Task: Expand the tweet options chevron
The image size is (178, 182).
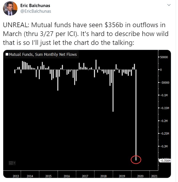Action: 169,5
